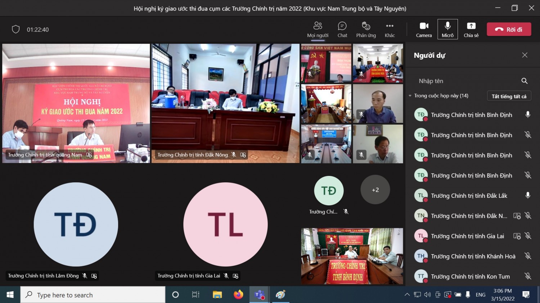This screenshot has height=303, width=540.
Task: Close the Người dự panel
Action: 525,55
